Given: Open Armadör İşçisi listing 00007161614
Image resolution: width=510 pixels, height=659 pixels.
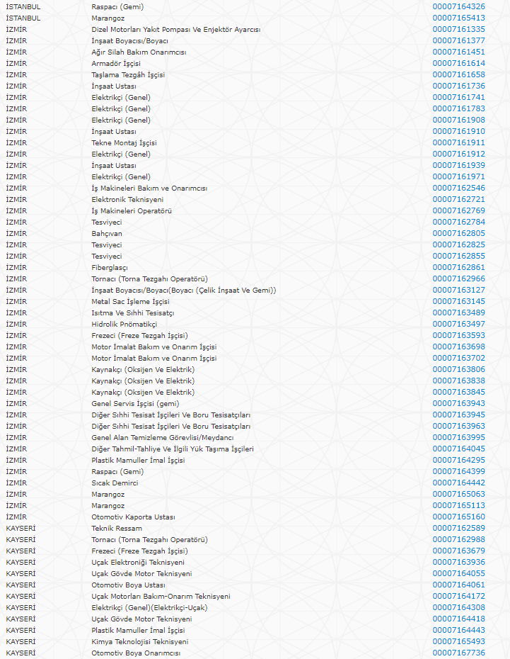Looking at the screenshot, I should (458, 63).
